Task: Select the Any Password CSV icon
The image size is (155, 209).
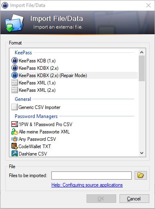Action: (15, 139)
